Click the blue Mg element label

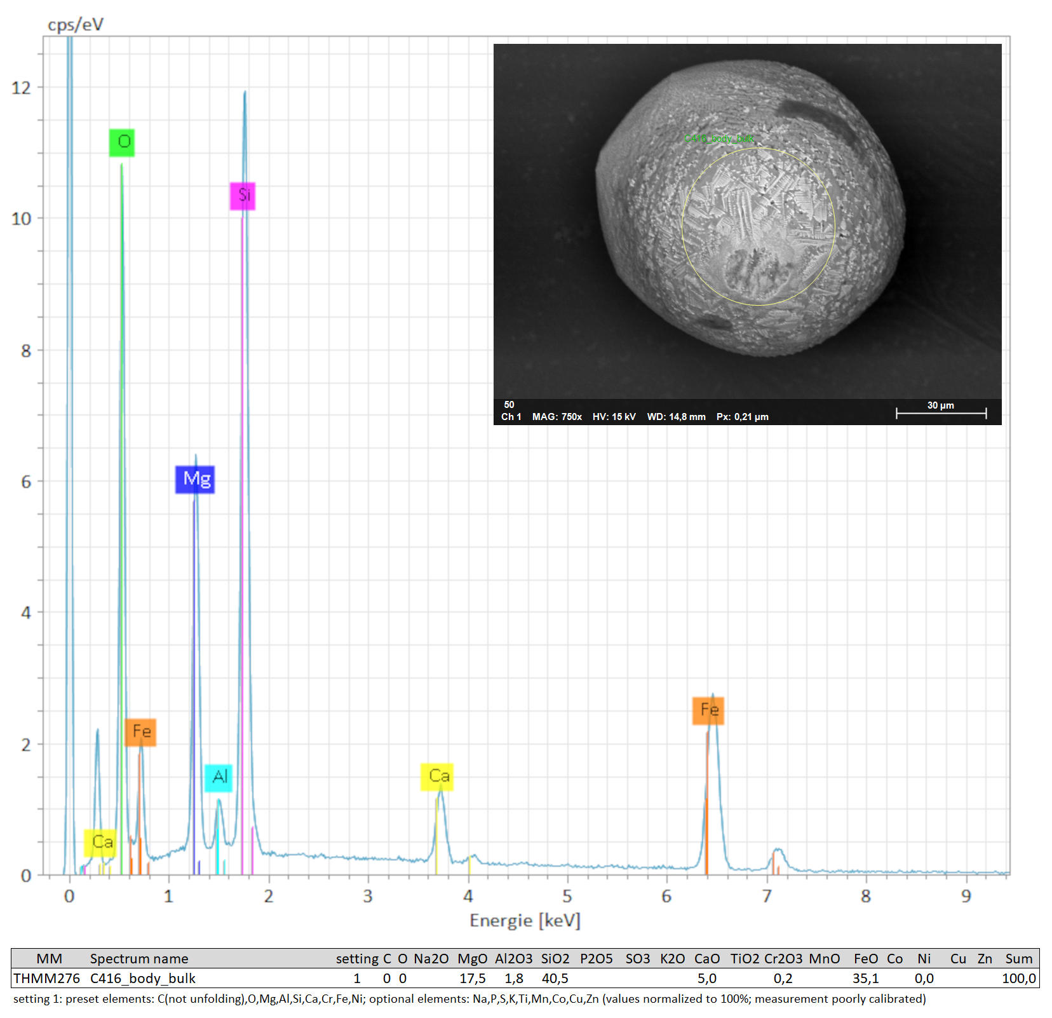tap(195, 479)
